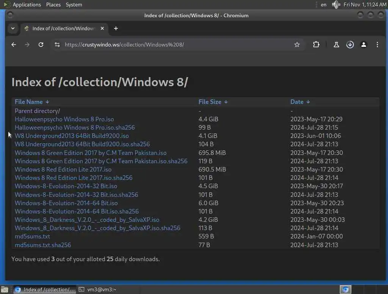The image size is (388, 294).
Task: Open Windows 8 Green Edition .iso.sha256 file
Action: pos(101,161)
